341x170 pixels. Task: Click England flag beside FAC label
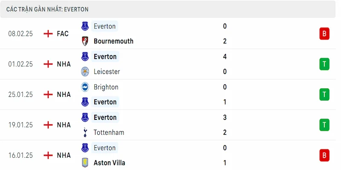click(x=48, y=34)
